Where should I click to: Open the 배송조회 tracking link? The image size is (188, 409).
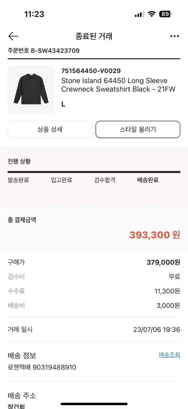coord(169,355)
